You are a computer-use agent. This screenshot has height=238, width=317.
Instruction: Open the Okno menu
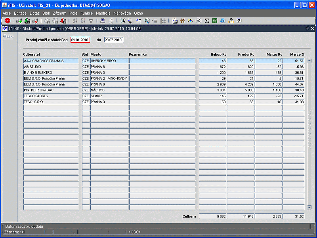point(138,13)
